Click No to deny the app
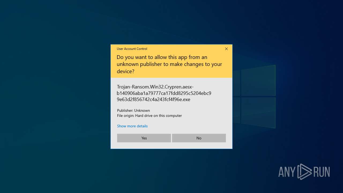 click(x=199, y=138)
